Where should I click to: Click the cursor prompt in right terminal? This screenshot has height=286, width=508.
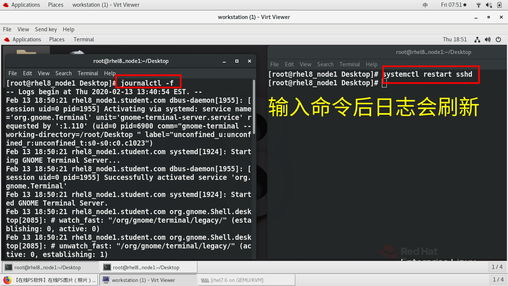click(385, 83)
